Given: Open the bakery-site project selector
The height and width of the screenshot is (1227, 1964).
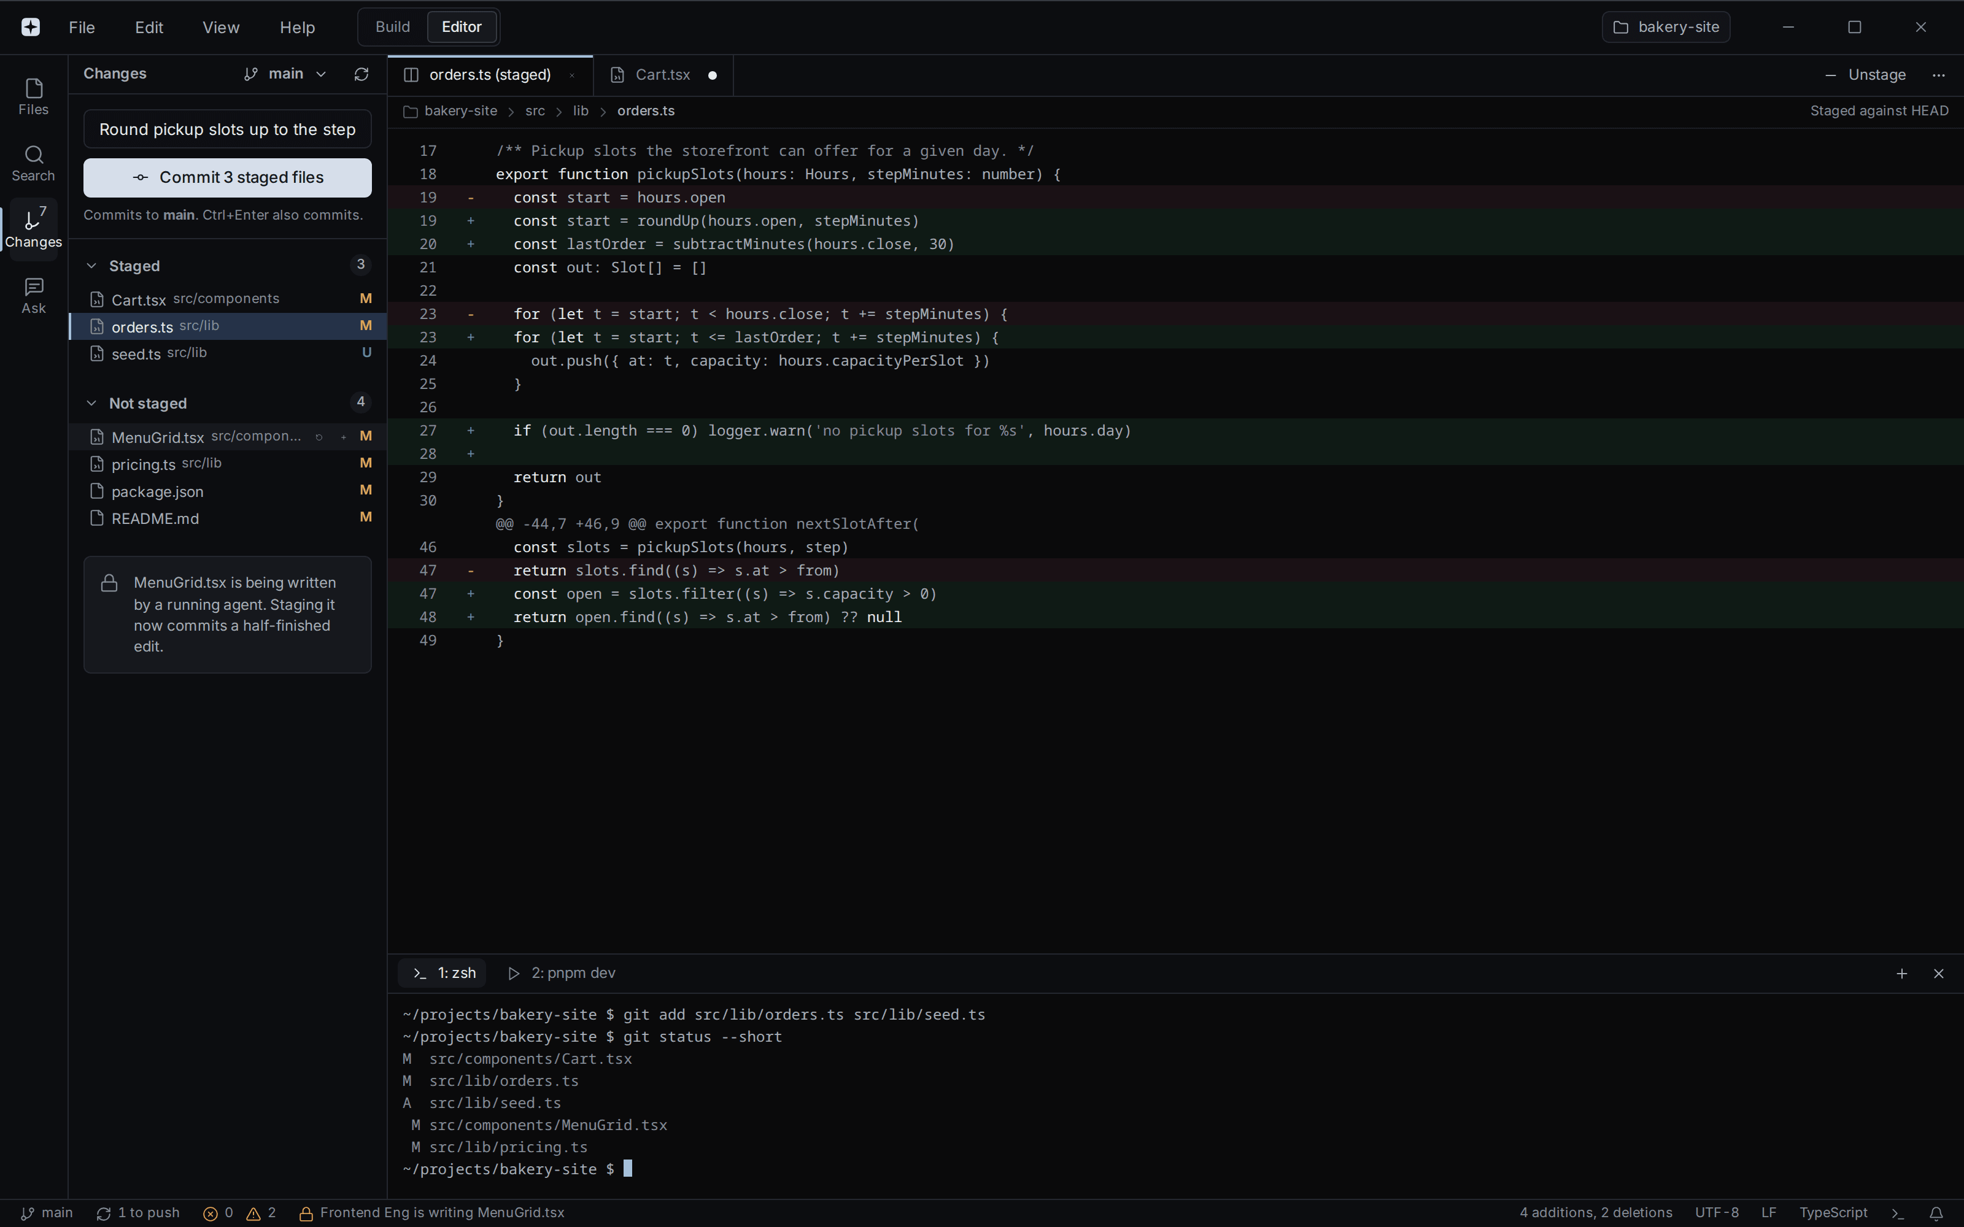Looking at the screenshot, I should (1666, 27).
